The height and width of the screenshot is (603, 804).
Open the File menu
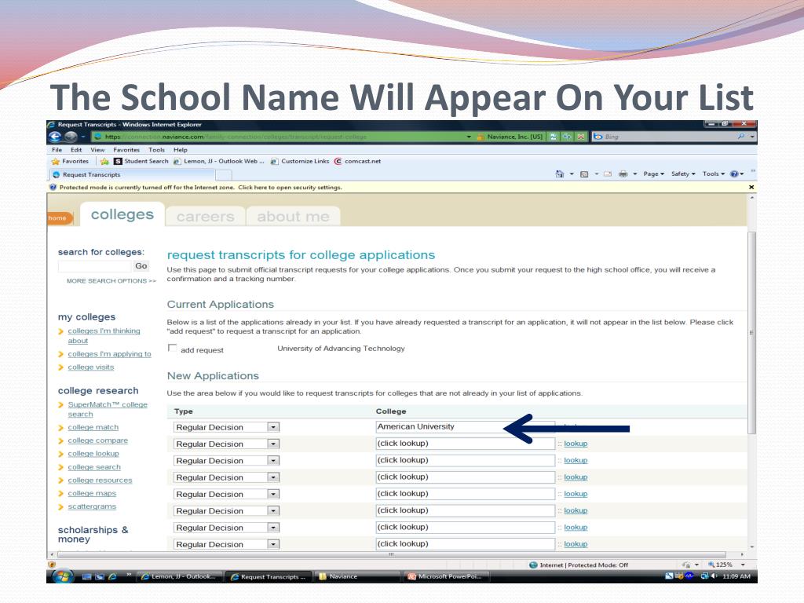[x=57, y=150]
